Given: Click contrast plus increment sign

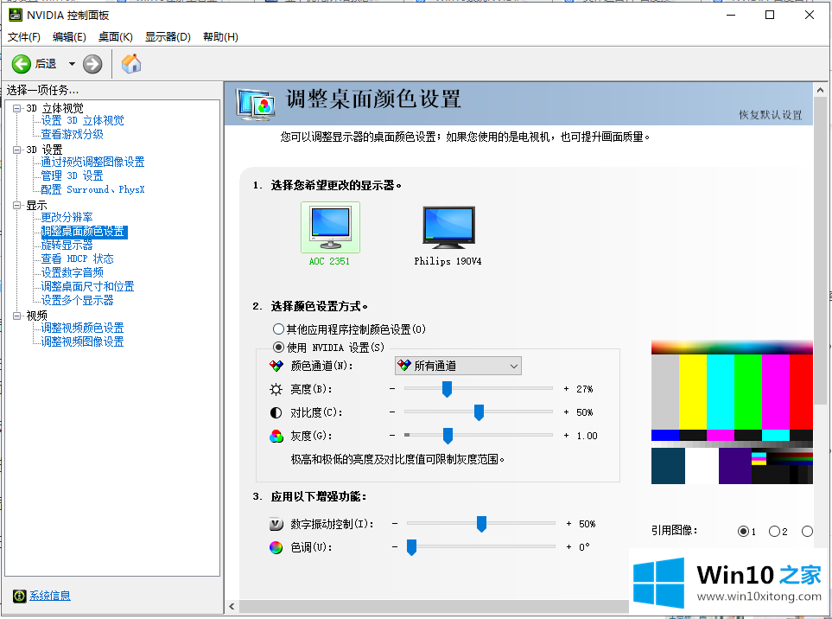Looking at the screenshot, I should point(566,412).
